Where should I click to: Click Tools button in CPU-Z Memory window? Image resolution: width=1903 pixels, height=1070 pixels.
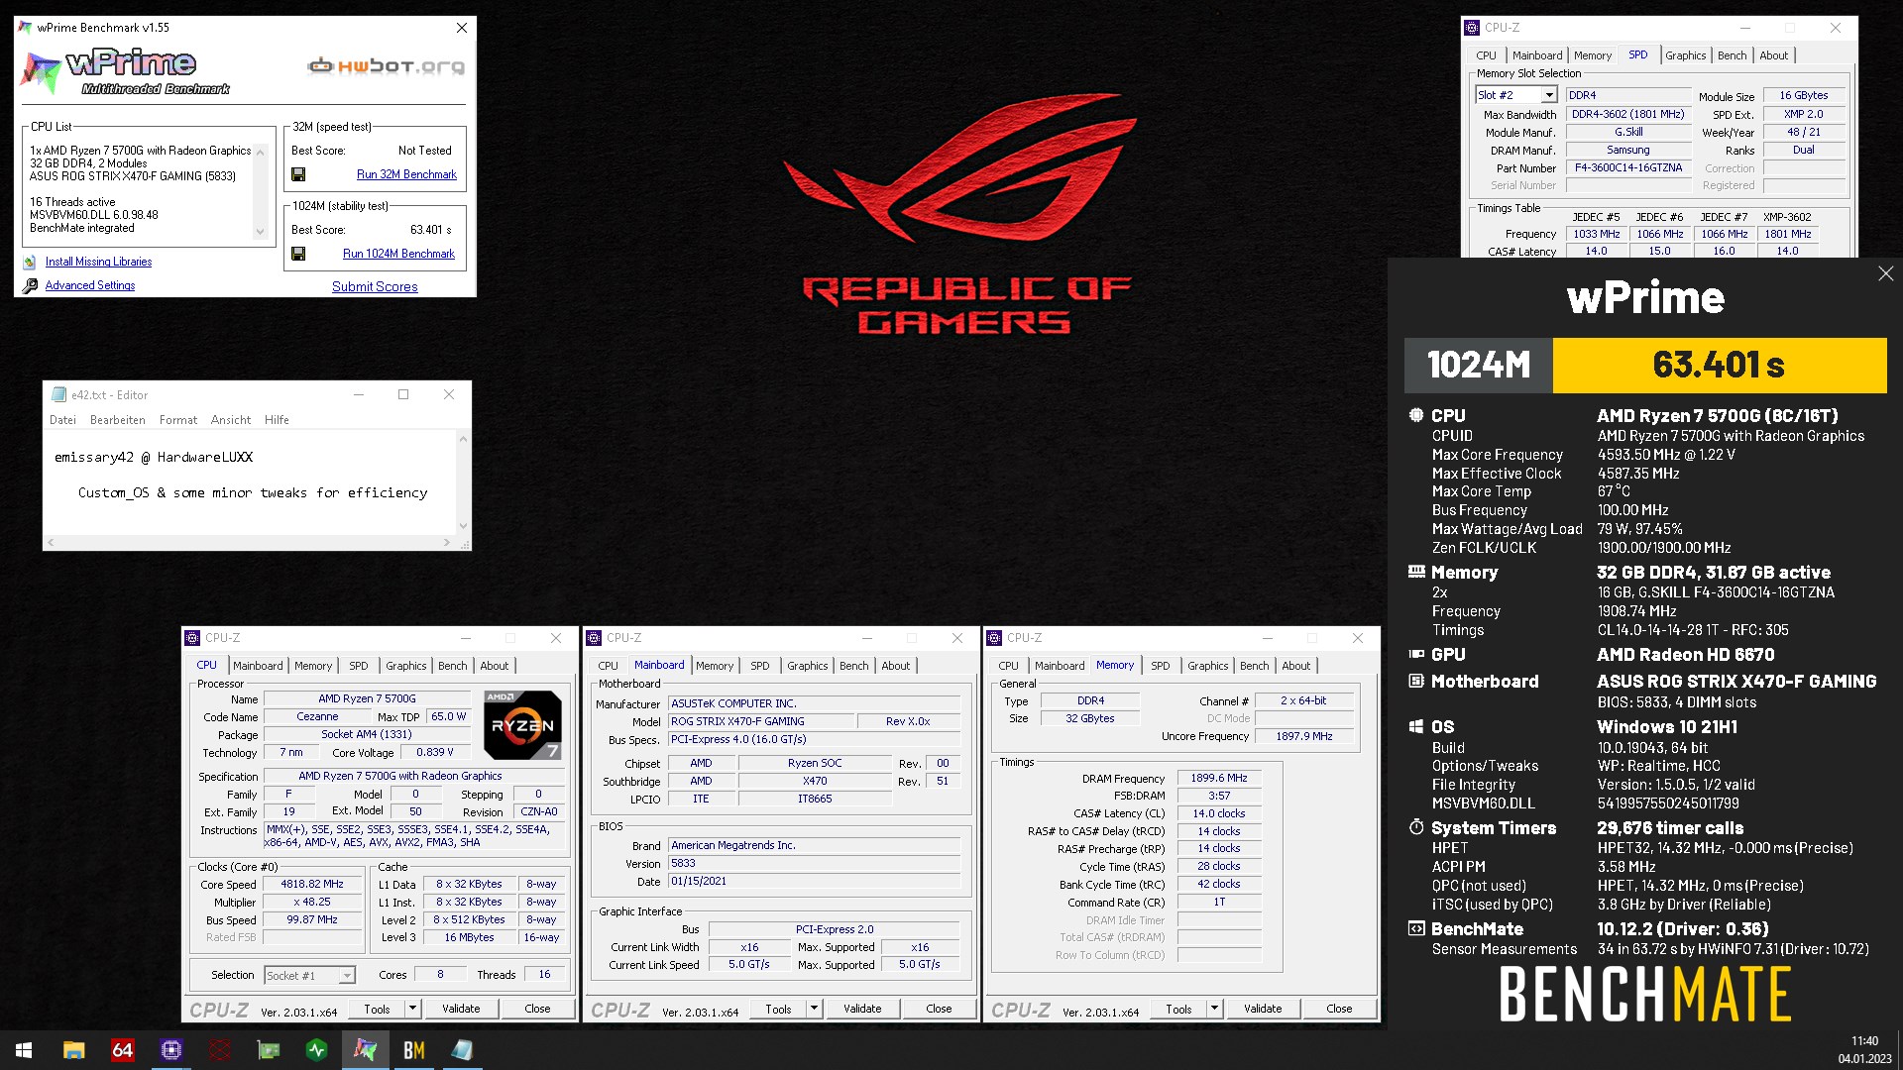tap(1178, 1009)
